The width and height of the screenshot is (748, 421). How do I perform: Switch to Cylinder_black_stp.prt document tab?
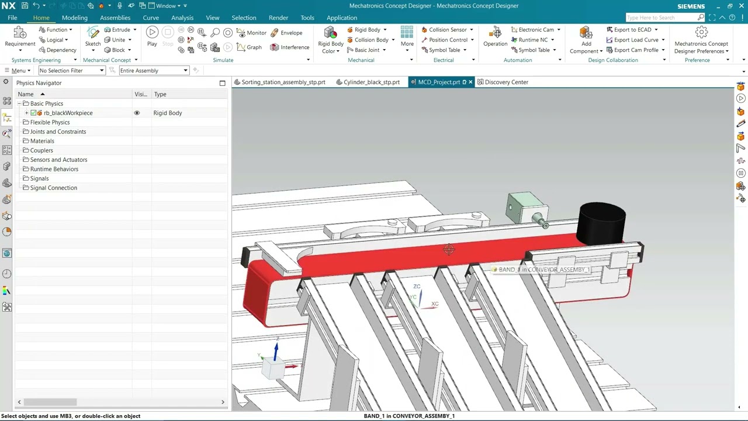point(368,82)
